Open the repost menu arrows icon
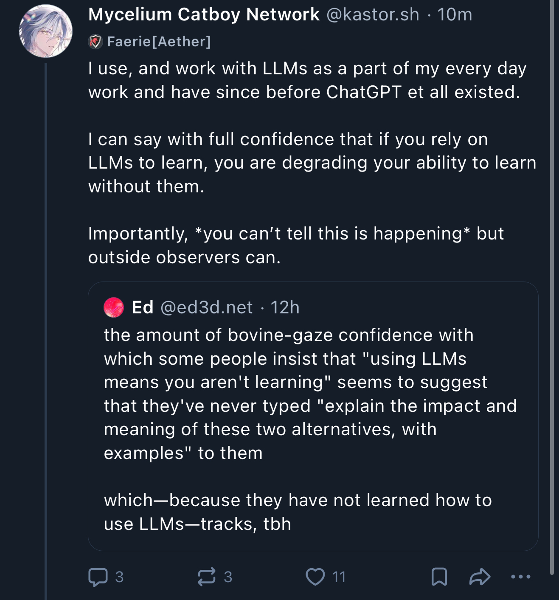Viewport: 559px width, 600px height. [x=207, y=577]
